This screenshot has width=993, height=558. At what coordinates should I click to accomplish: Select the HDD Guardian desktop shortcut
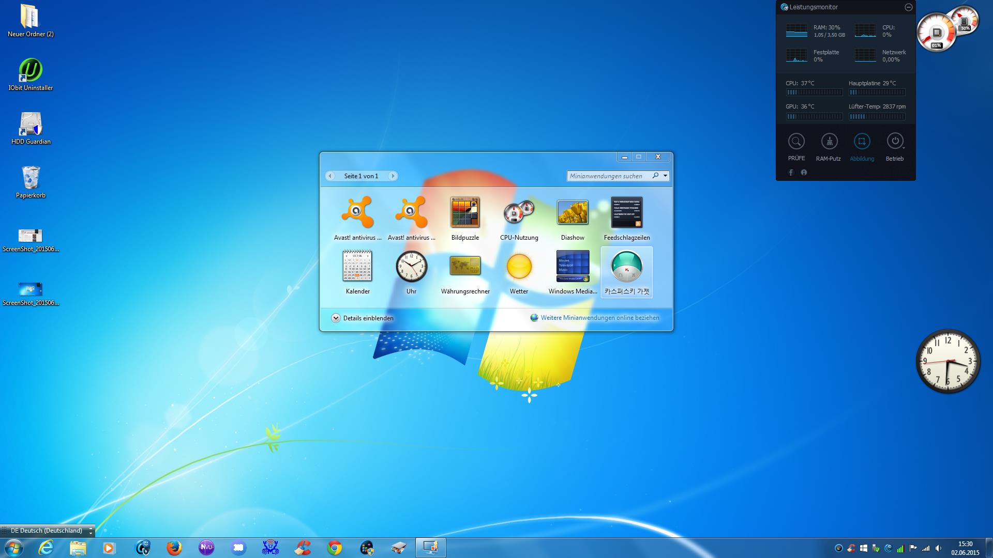31,129
